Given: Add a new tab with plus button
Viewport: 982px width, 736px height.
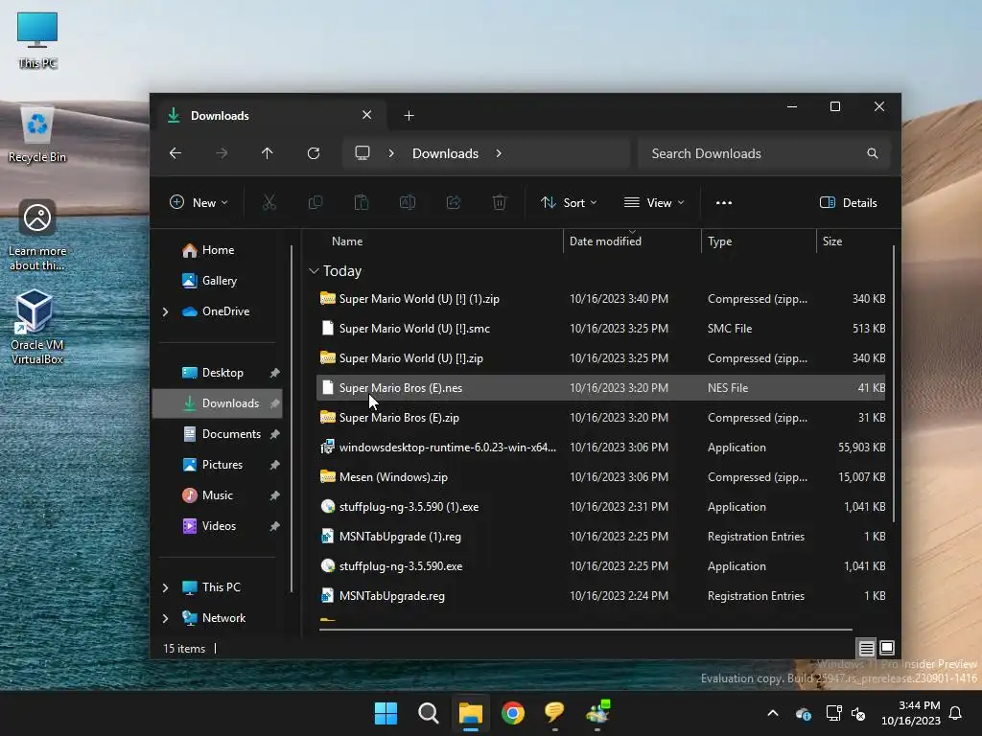Looking at the screenshot, I should (x=409, y=116).
